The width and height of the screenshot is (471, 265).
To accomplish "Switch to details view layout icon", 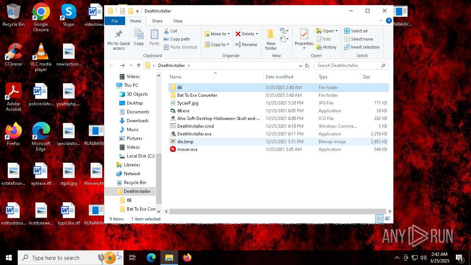I will pos(379,219).
